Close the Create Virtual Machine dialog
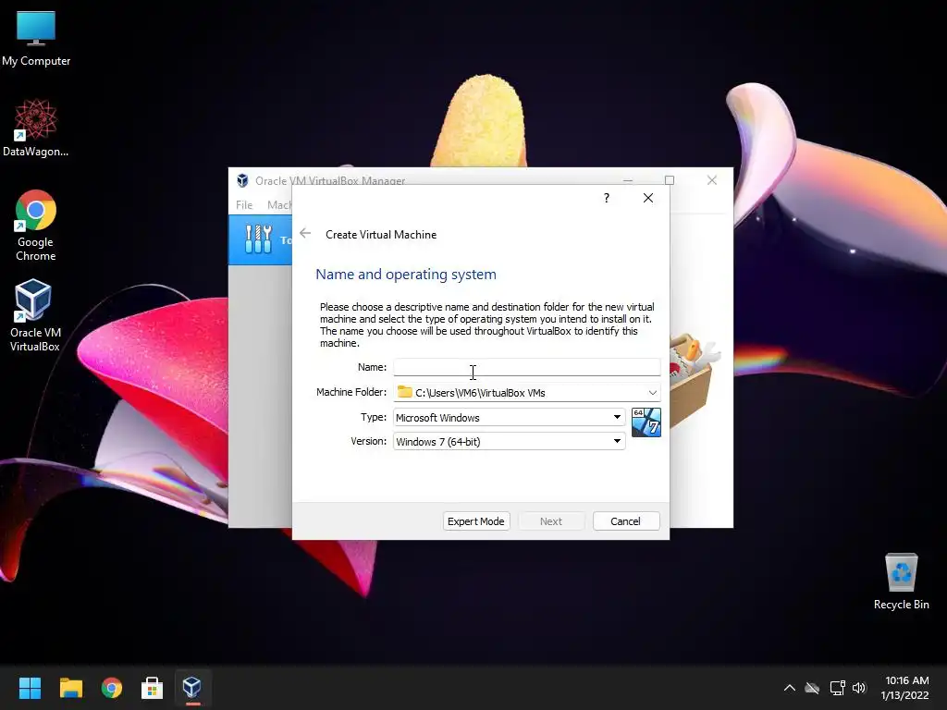 648,198
